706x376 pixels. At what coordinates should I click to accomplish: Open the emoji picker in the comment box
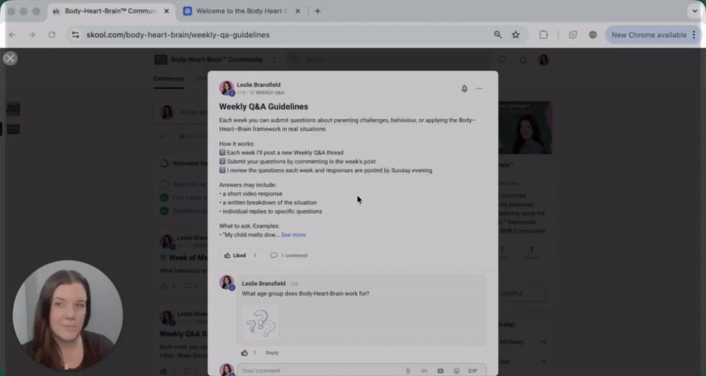[456, 371]
